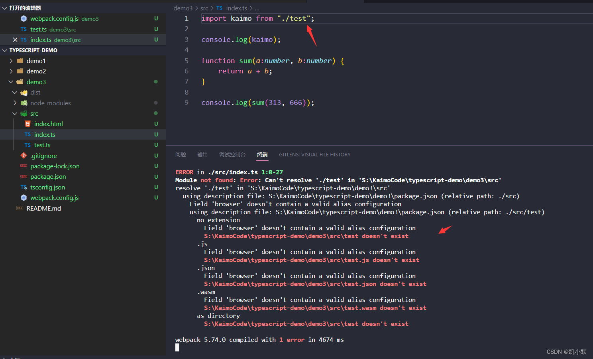Click the HTML5 icon of index.html
This screenshot has height=359, width=593.
pyautogui.click(x=27, y=124)
